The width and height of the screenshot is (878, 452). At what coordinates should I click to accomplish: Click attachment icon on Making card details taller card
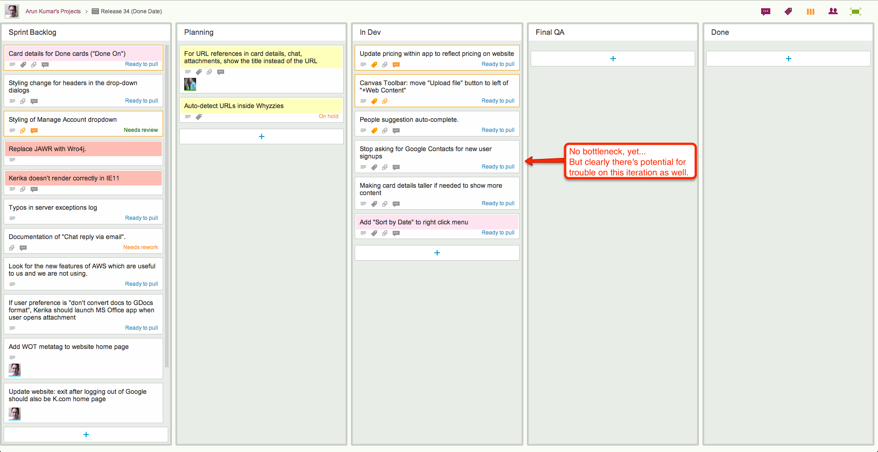pos(385,204)
